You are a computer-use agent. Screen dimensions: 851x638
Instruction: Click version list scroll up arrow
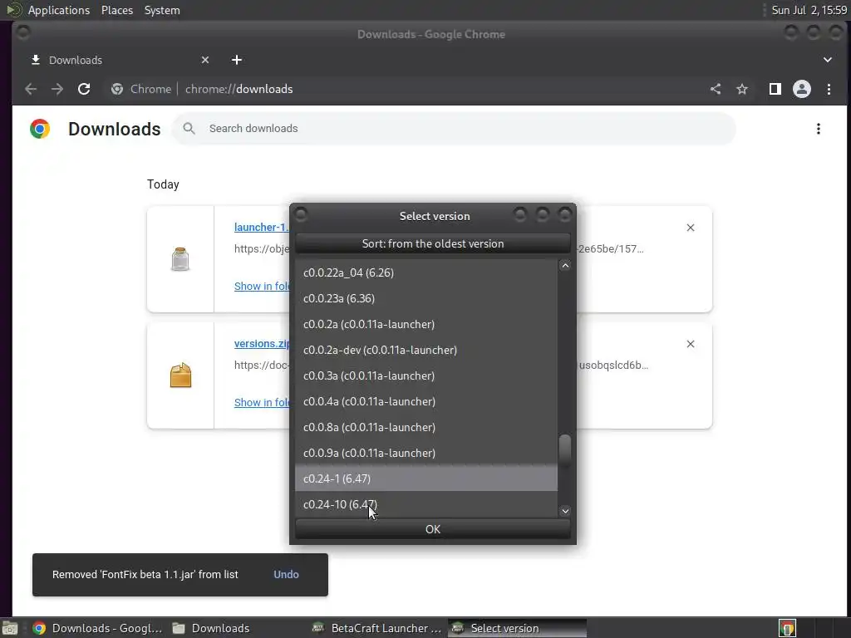[565, 265]
